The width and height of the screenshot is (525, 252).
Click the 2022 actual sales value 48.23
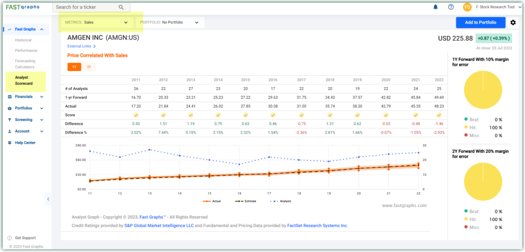click(x=439, y=106)
